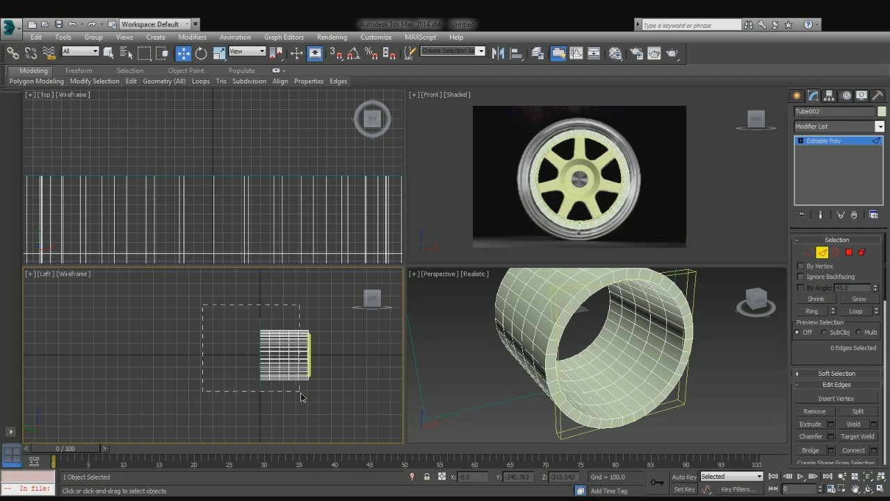
Task: Select the Off preview selection radio
Action: pos(798,333)
